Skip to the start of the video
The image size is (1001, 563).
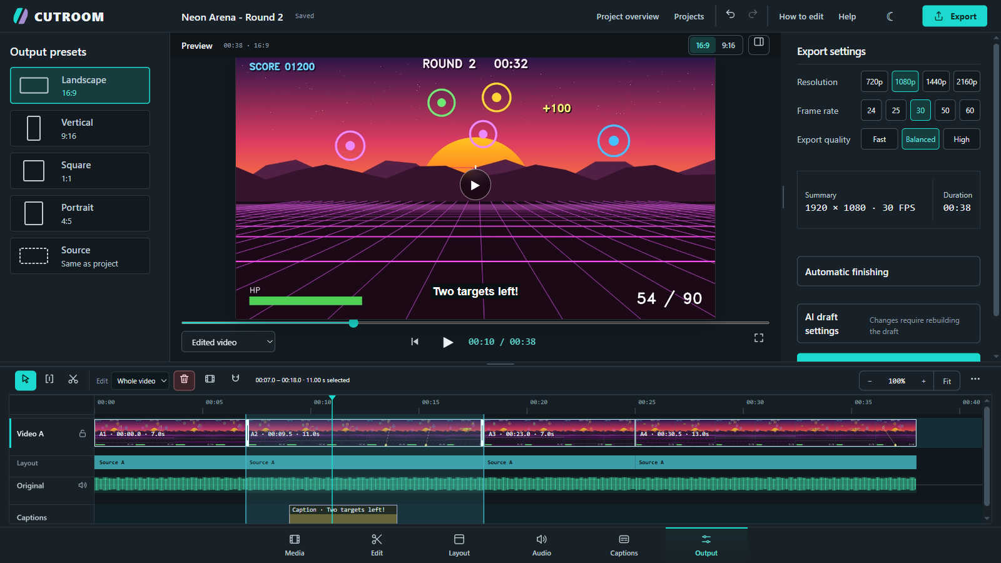pyautogui.click(x=415, y=342)
